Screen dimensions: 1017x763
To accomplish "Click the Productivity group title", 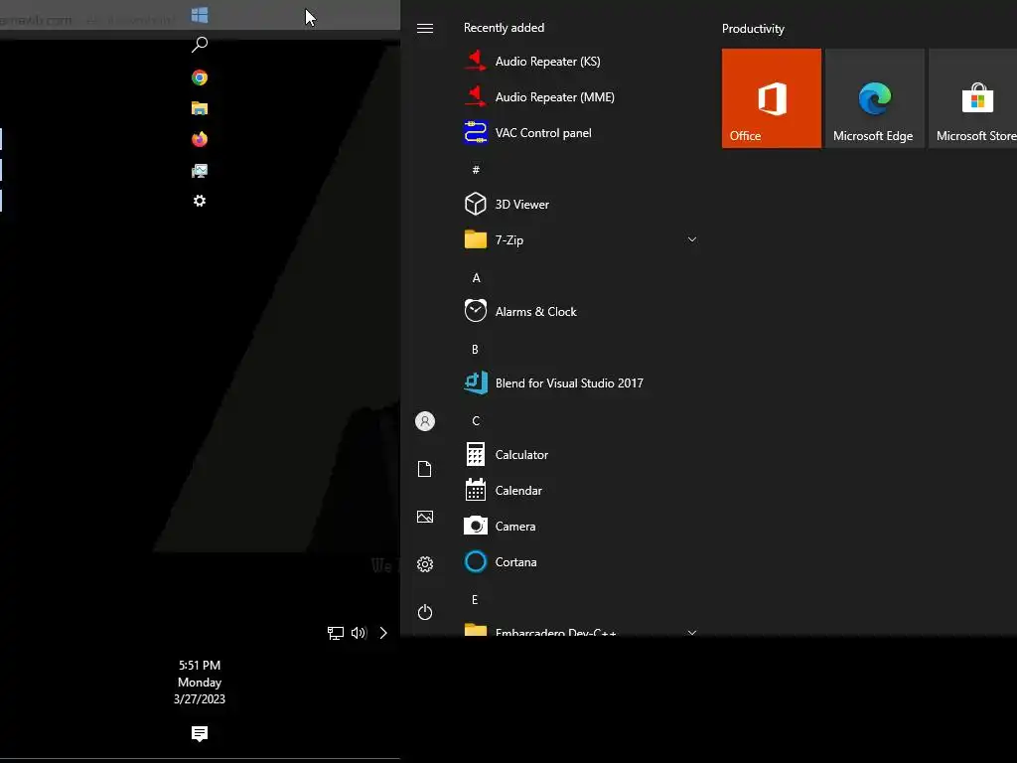I will (x=753, y=29).
